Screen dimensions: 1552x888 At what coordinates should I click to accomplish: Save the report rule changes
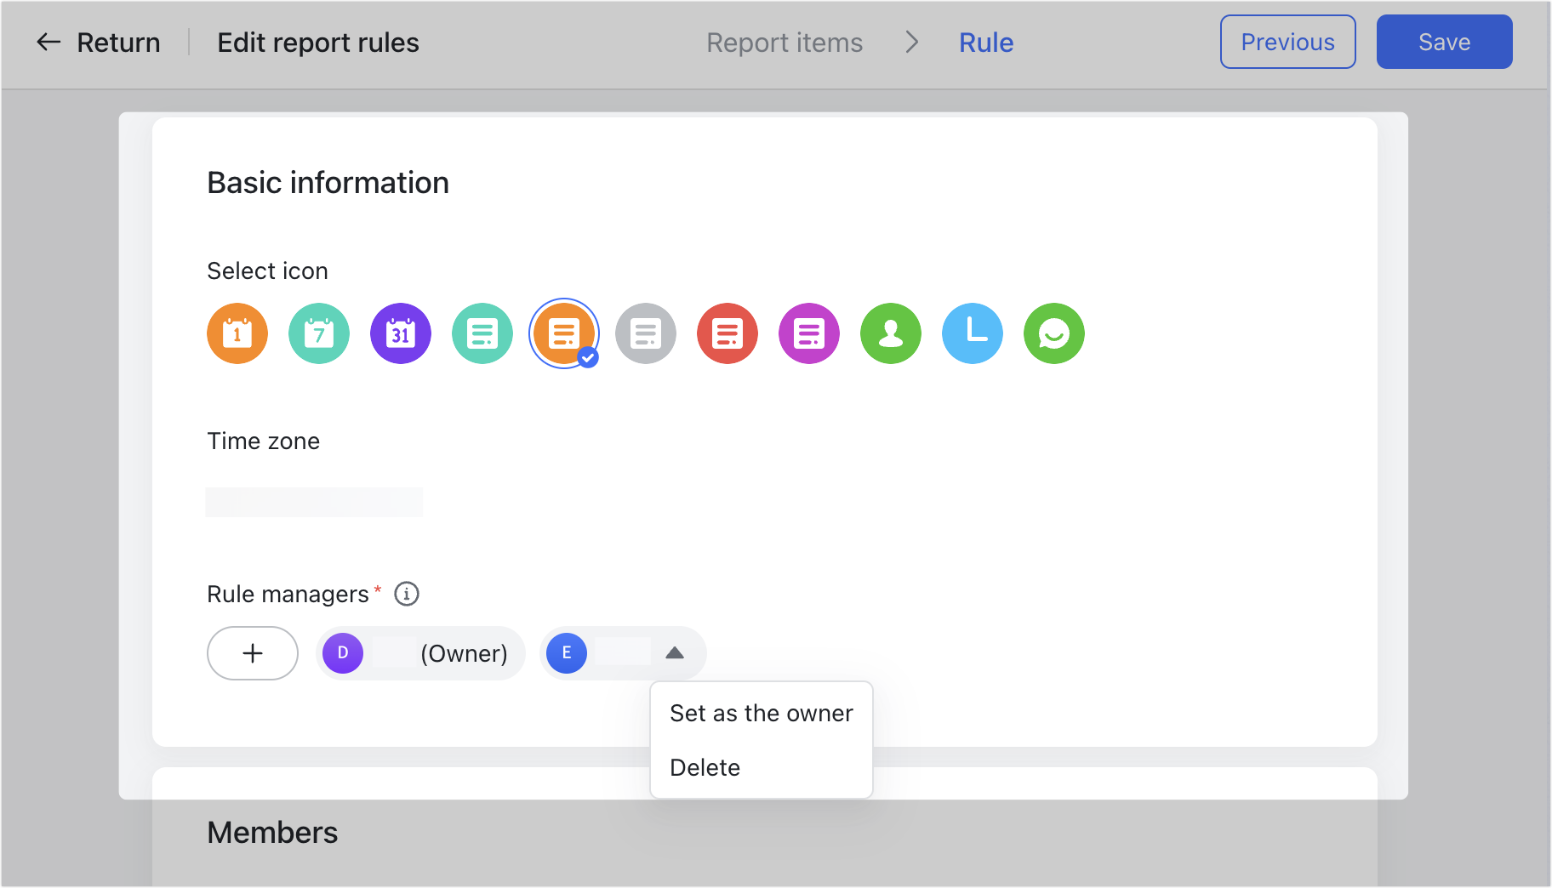(1443, 41)
